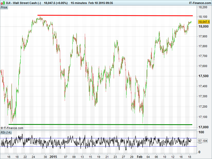
Task: Open the RSI (14) indicator label
Action: pos(6,132)
